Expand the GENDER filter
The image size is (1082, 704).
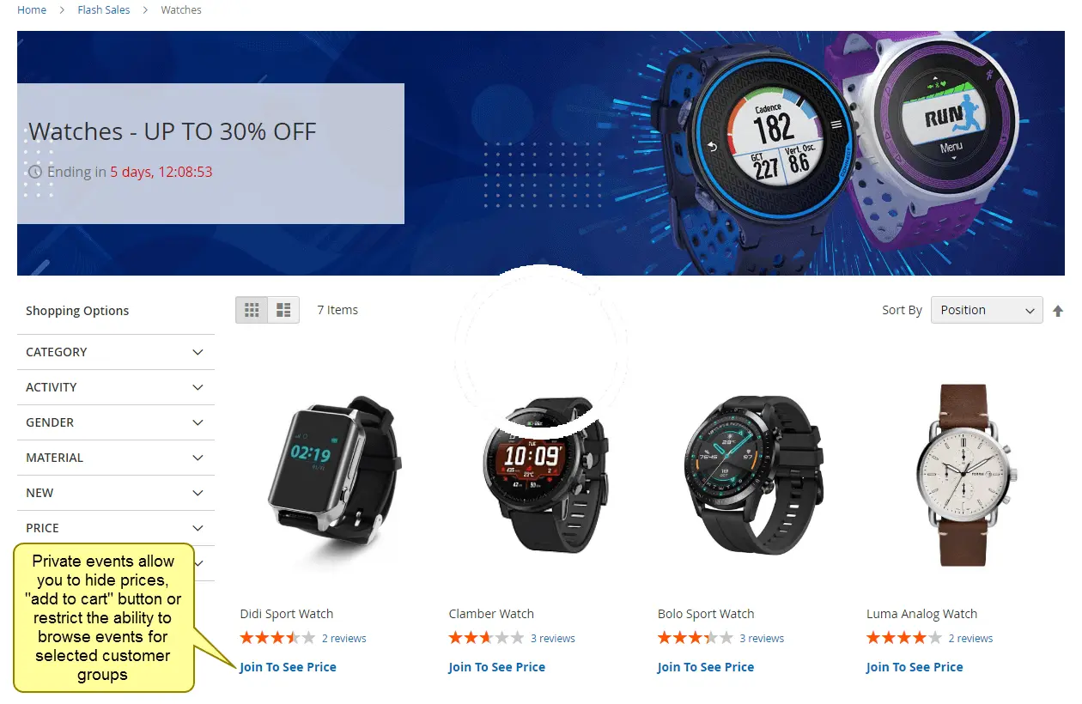[x=116, y=422]
